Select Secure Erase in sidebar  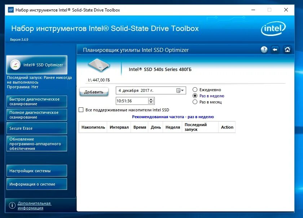click(x=37, y=128)
